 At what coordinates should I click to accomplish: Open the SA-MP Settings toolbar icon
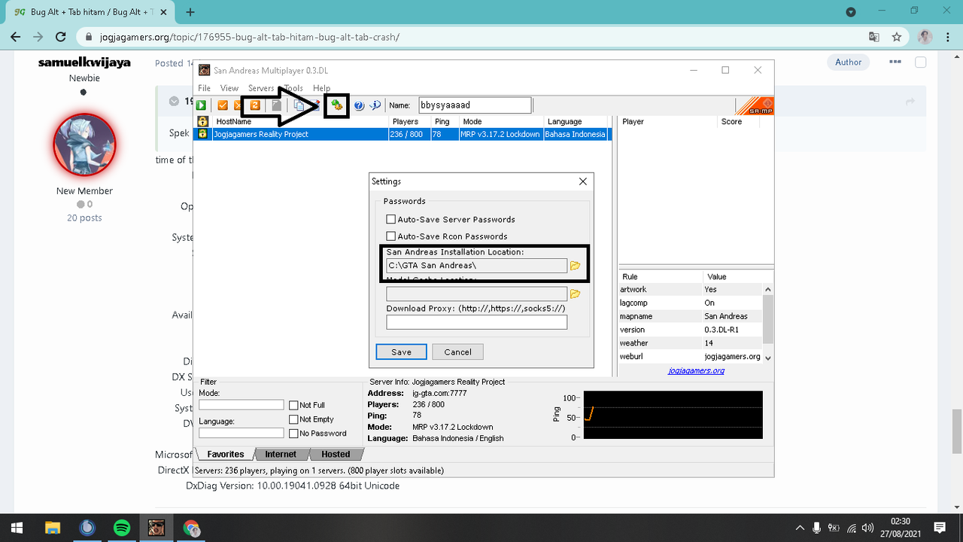coord(337,105)
